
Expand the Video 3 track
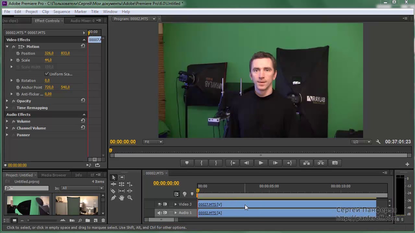pyautogui.click(x=176, y=204)
